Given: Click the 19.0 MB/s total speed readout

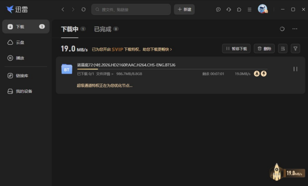Looking at the screenshot, I should click(74, 49).
